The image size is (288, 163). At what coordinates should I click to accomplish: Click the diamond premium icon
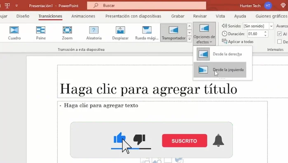click(283, 5)
